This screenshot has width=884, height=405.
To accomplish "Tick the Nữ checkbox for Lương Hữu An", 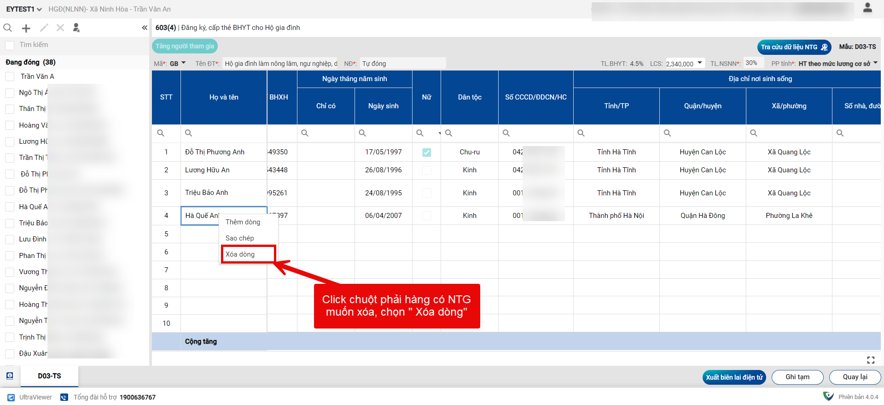I will 427,170.
